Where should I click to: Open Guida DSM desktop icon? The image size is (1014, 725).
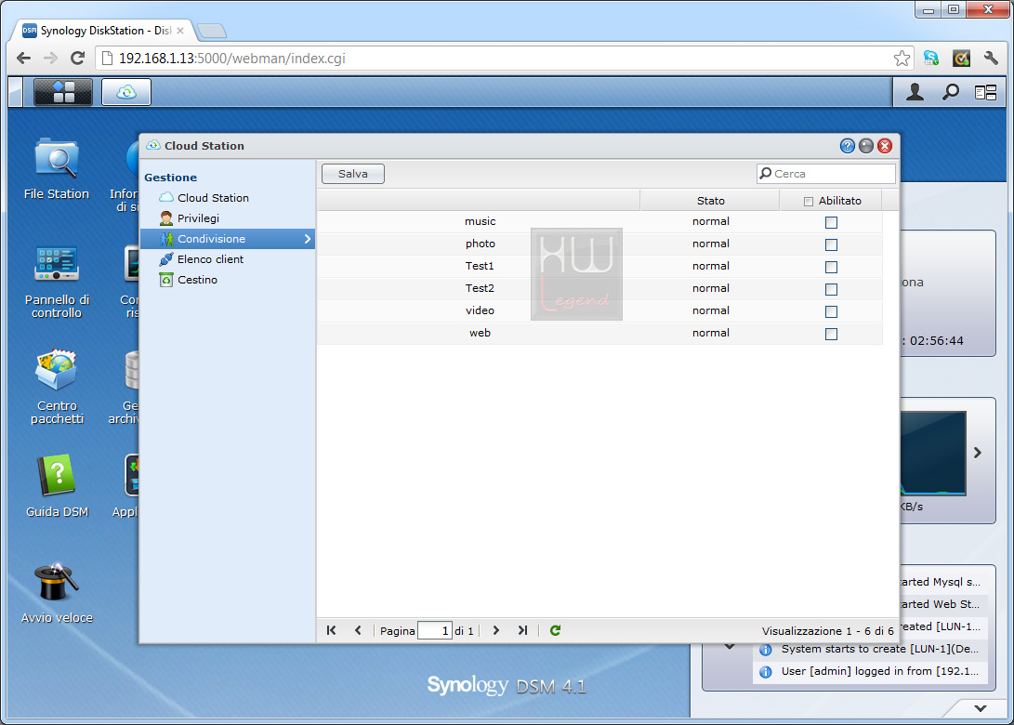coord(57,486)
